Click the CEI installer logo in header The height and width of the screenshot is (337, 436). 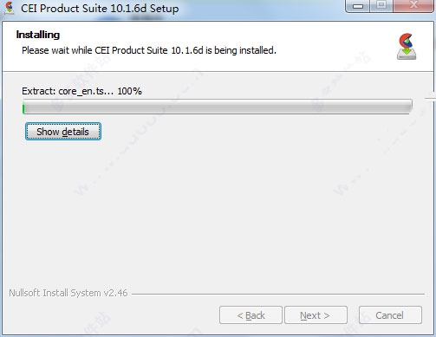coord(407,47)
